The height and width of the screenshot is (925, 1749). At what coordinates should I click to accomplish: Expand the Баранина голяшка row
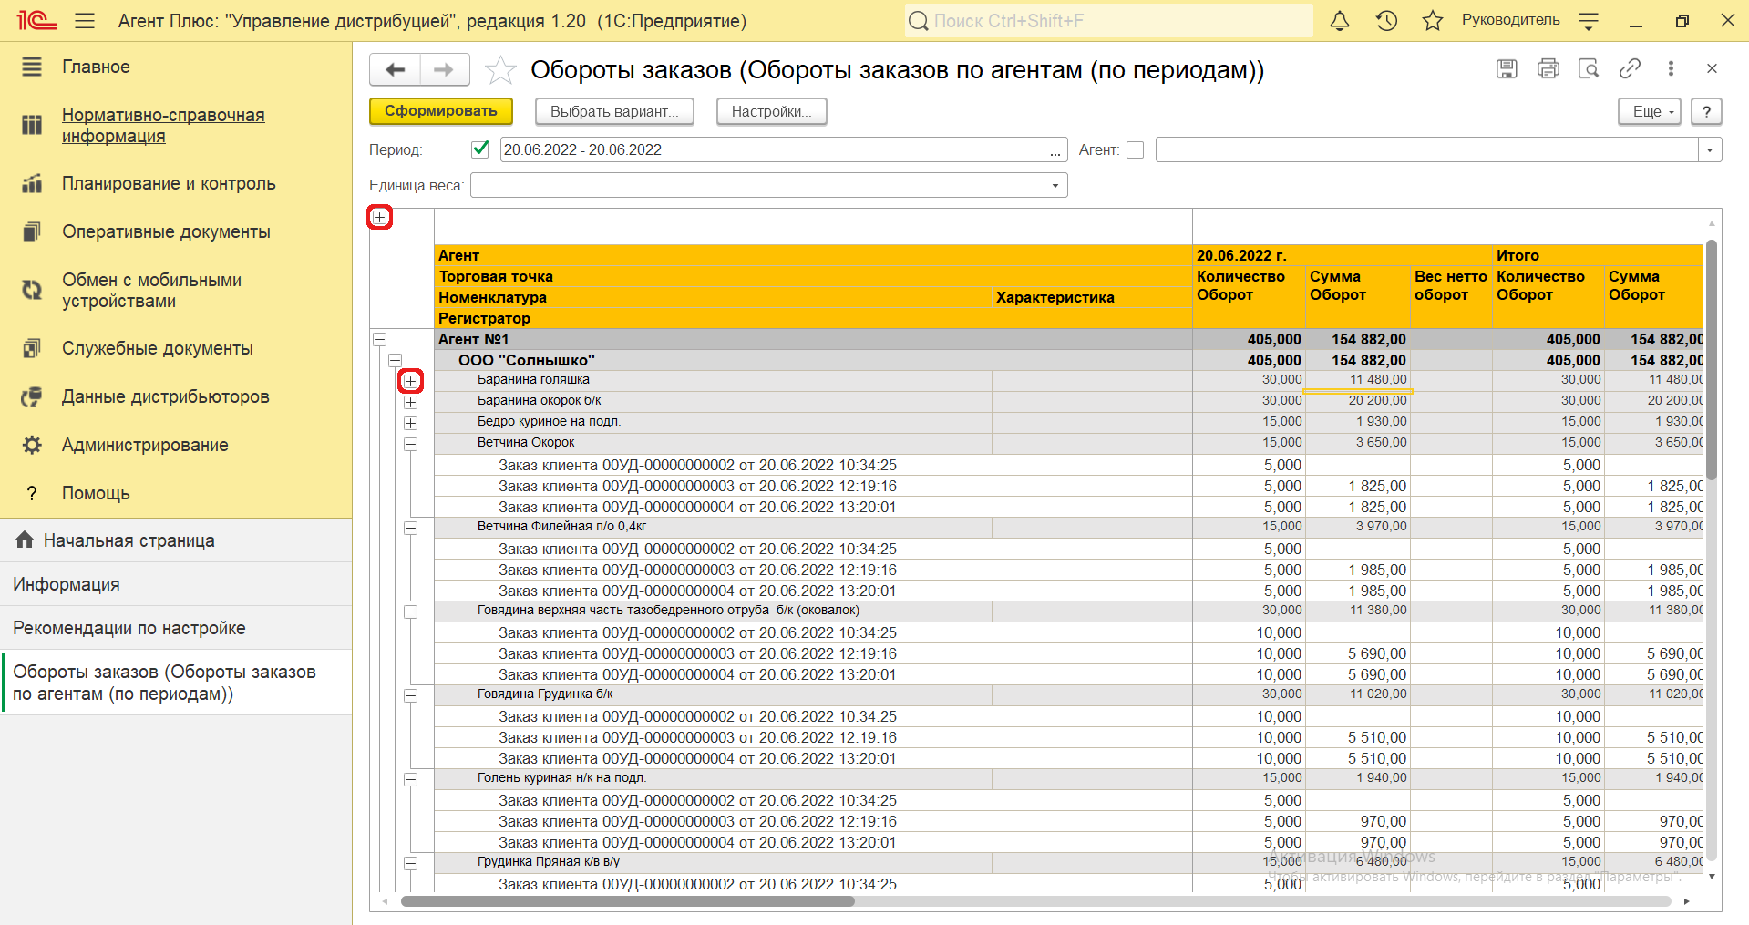pyautogui.click(x=411, y=381)
